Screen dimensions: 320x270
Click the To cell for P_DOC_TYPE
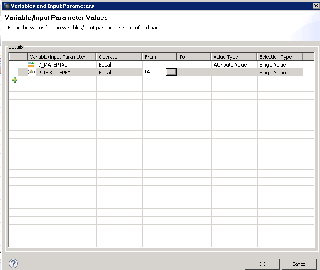click(194, 73)
